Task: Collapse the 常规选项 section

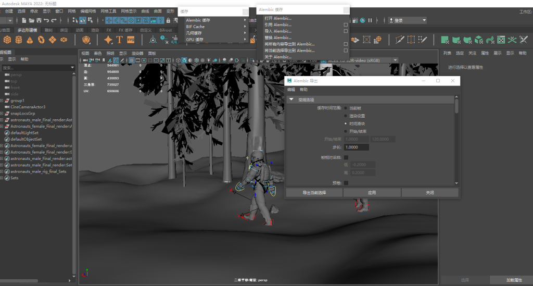Action: (x=291, y=100)
